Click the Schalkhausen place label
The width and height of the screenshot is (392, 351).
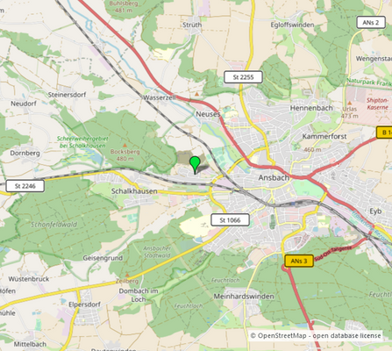134,191
